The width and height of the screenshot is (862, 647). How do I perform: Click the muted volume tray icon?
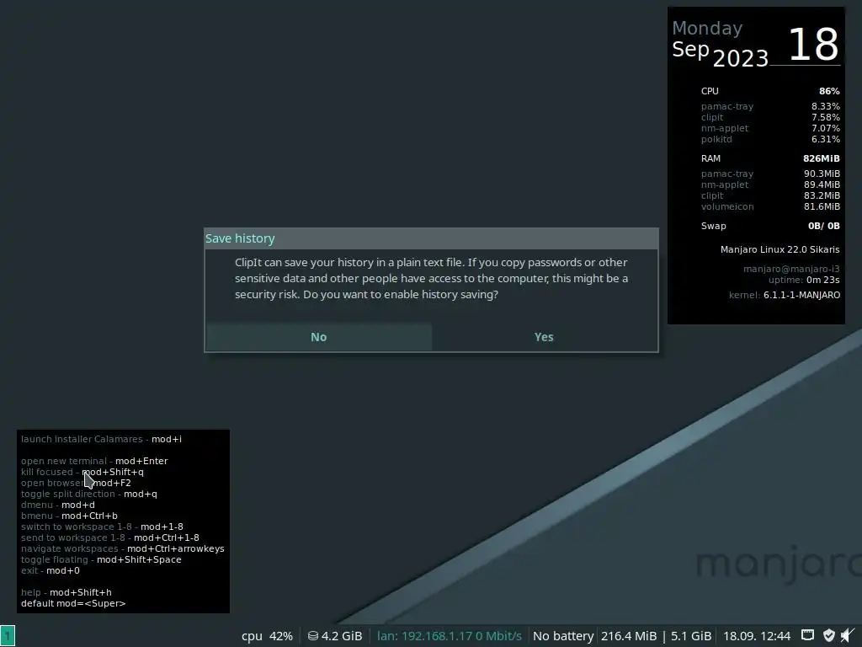pyautogui.click(x=849, y=635)
